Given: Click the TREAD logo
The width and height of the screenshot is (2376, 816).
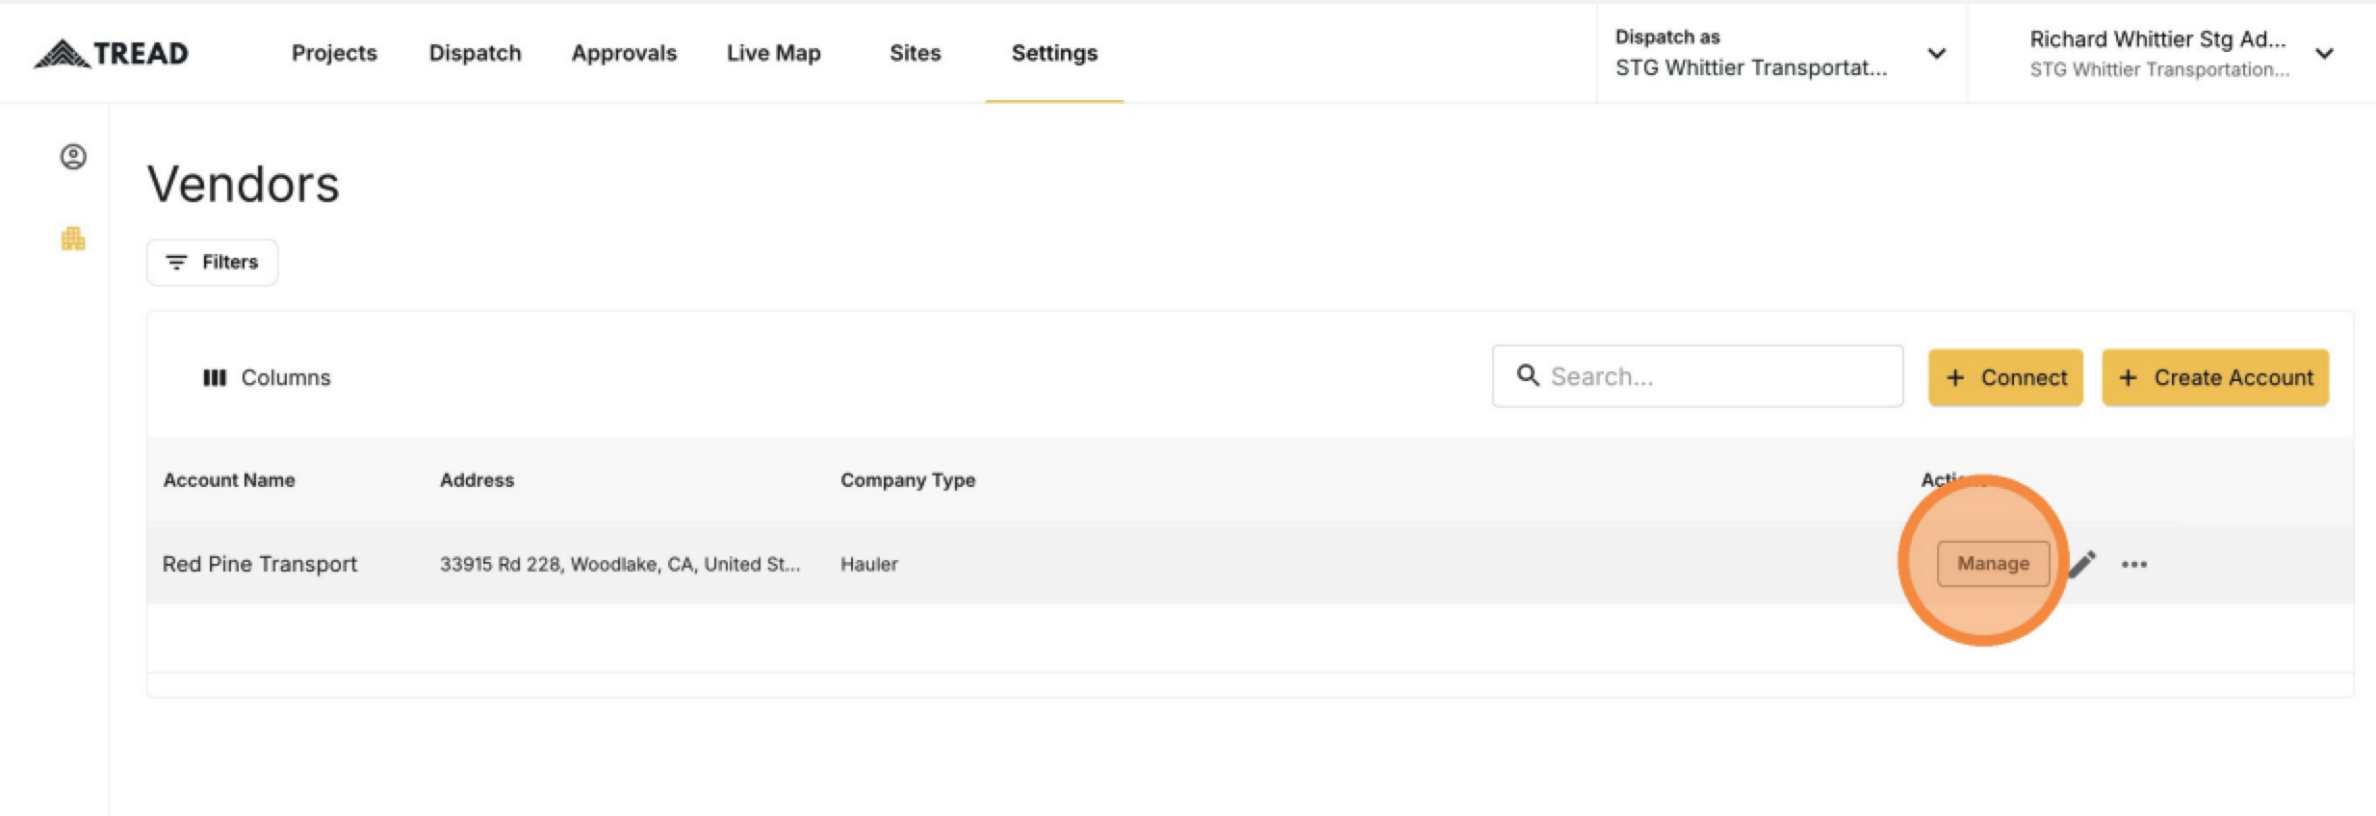Looking at the screenshot, I should 111,54.
